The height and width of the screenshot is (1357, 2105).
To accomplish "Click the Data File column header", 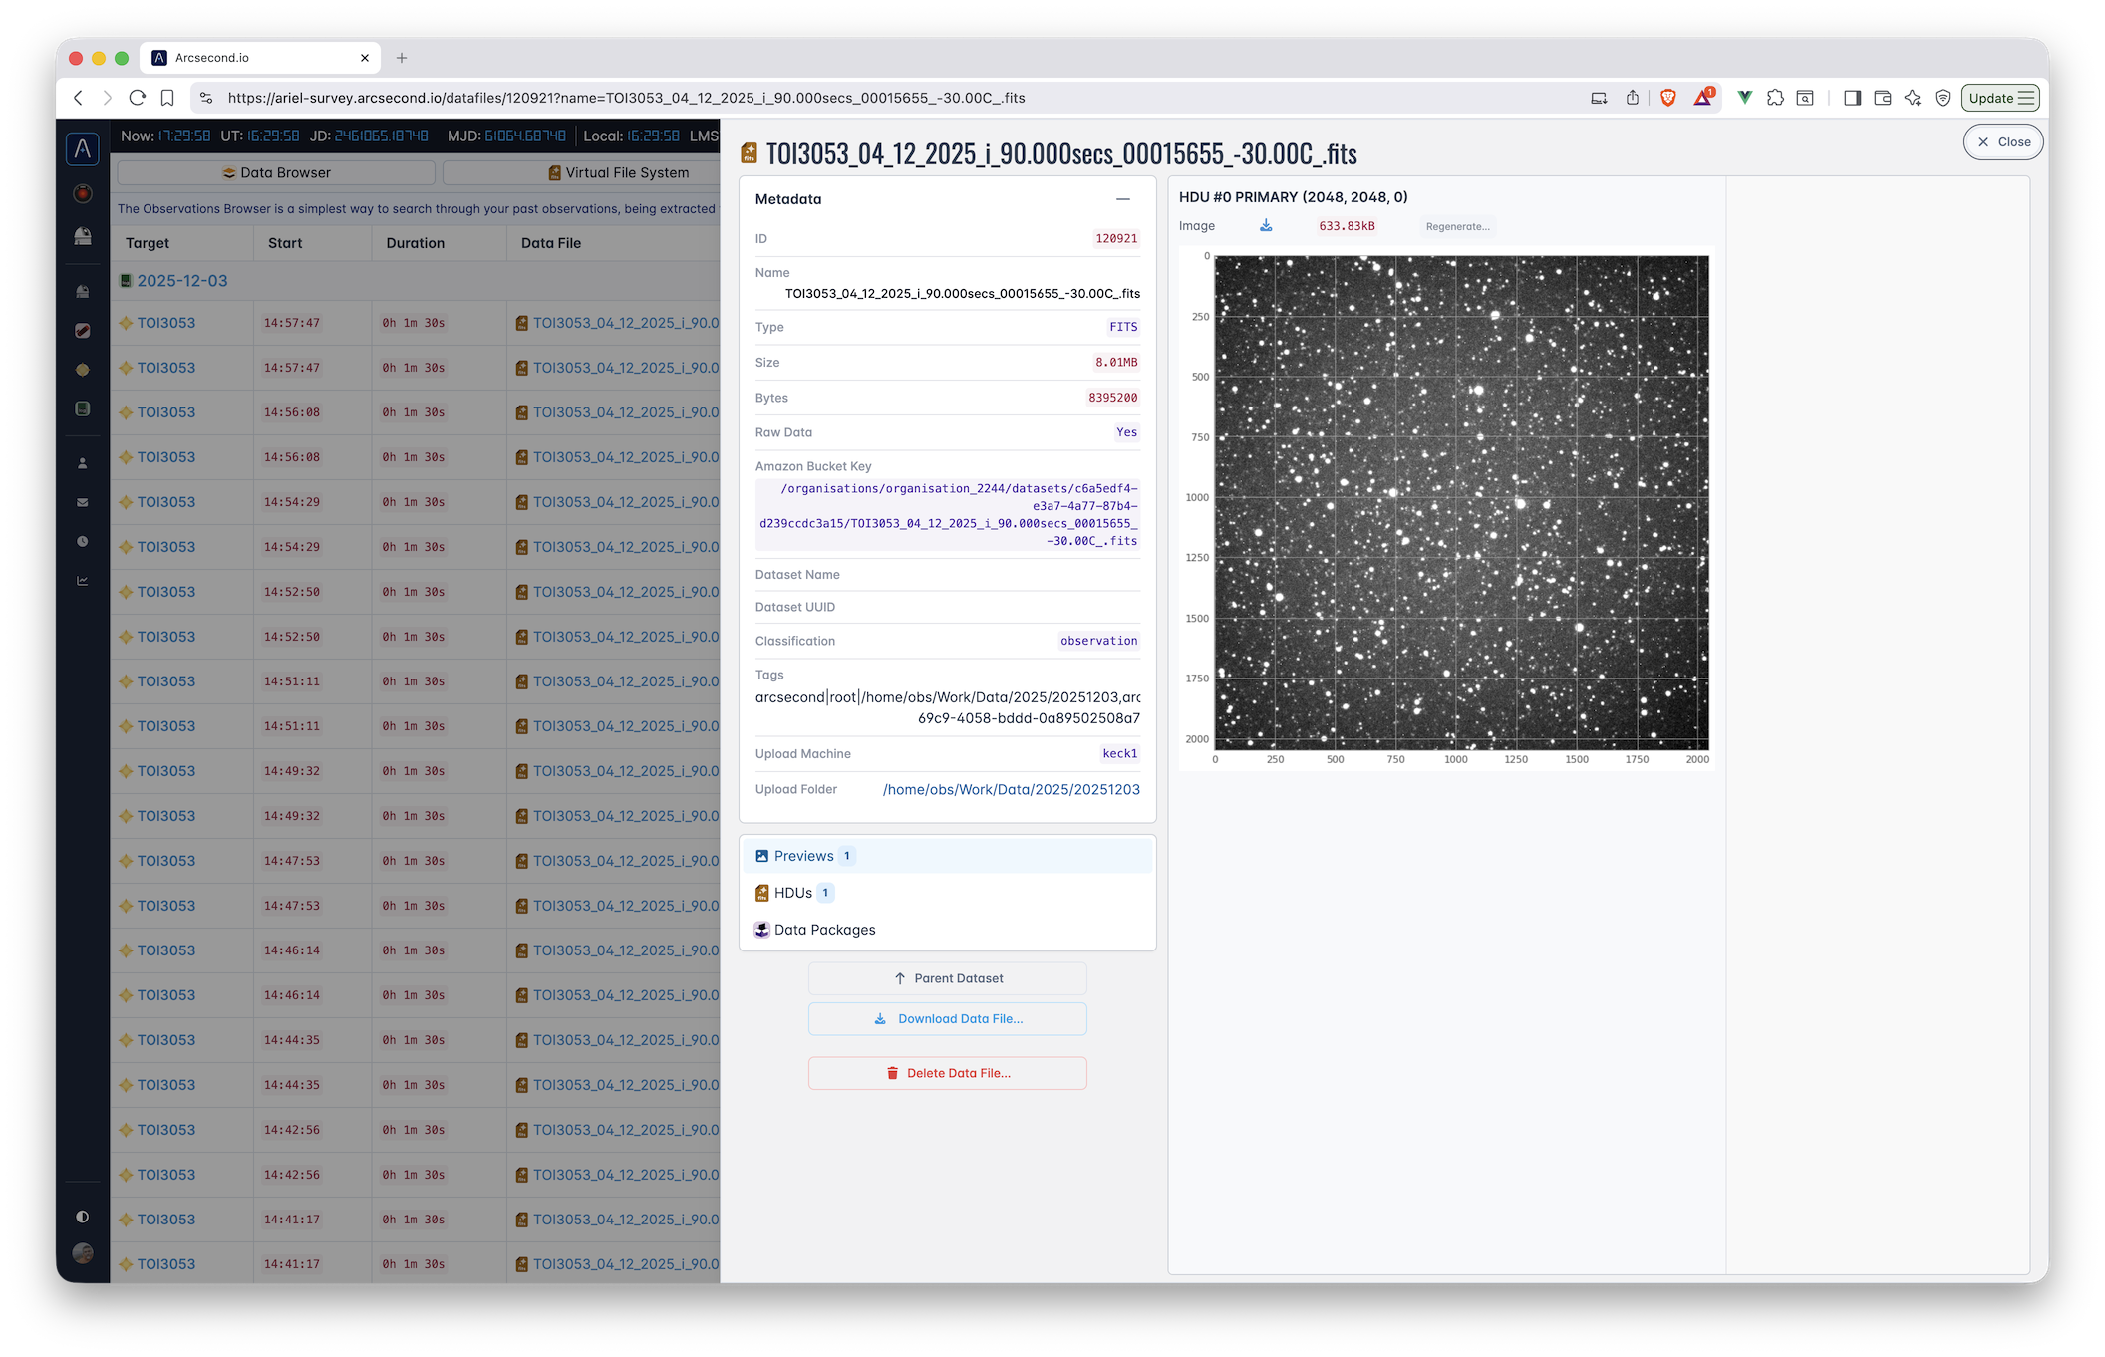I will (551, 243).
